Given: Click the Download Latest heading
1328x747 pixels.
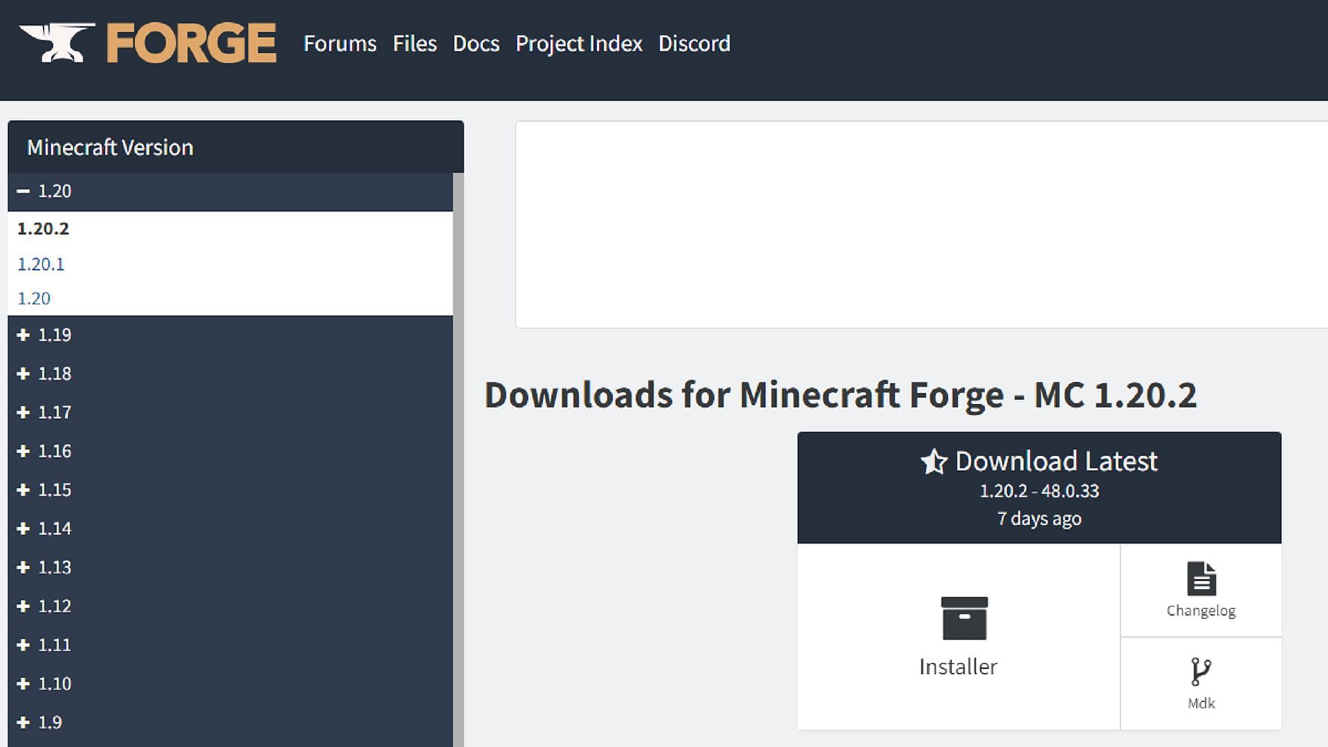Looking at the screenshot, I should pyautogui.click(x=1055, y=461).
